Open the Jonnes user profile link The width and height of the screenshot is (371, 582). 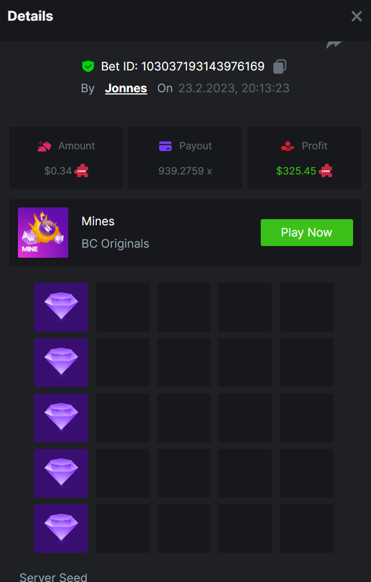(x=126, y=88)
